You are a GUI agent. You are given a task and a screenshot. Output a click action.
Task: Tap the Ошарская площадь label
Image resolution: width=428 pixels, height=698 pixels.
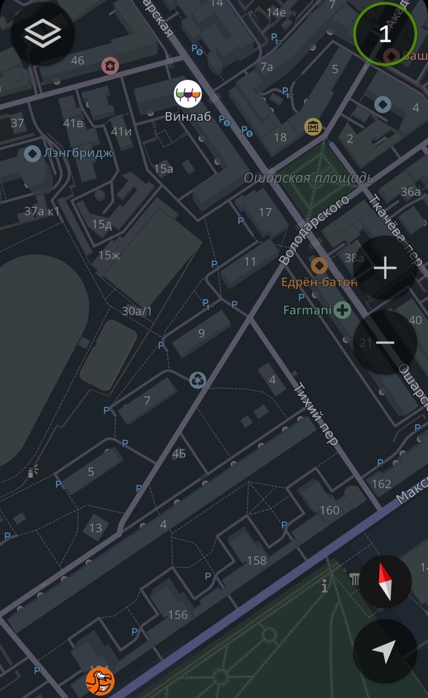(x=308, y=179)
